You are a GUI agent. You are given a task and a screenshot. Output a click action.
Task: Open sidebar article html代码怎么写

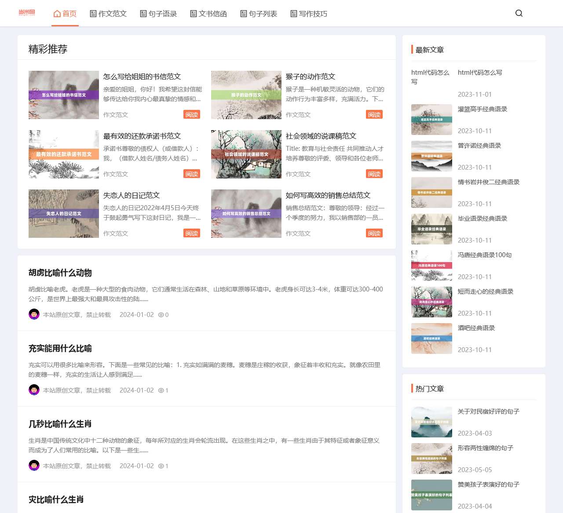tap(480, 73)
